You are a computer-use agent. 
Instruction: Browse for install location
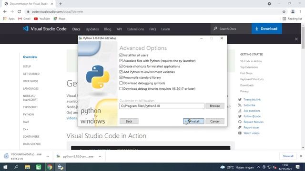(x=215, y=106)
